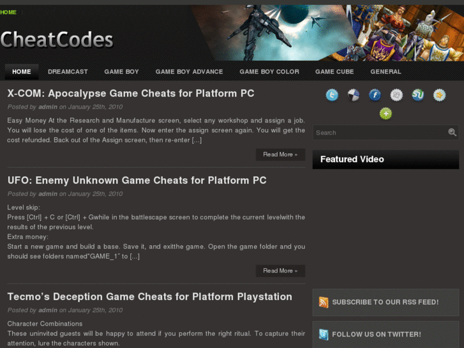Click the 'Extra money:' text line
This screenshot has height=348, width=464.
pos(27,237)
